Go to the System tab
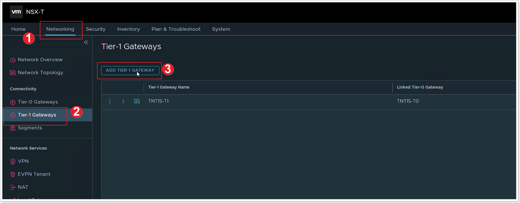This screenshot has width=520, height=203. [x=221, y=29]
